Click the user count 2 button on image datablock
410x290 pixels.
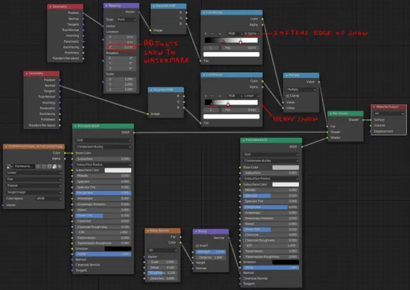(x=38, y=166)
